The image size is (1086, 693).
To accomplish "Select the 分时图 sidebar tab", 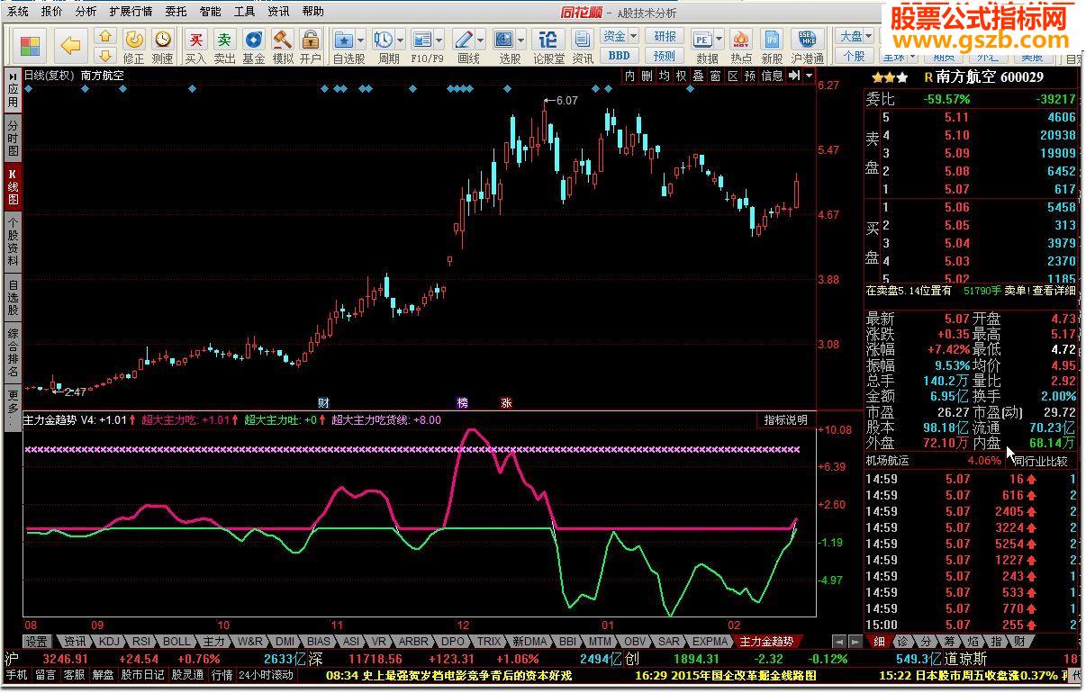I will [13, 138].
